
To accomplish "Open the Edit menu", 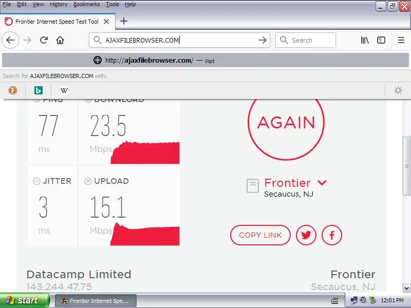I will pos(22,5).
